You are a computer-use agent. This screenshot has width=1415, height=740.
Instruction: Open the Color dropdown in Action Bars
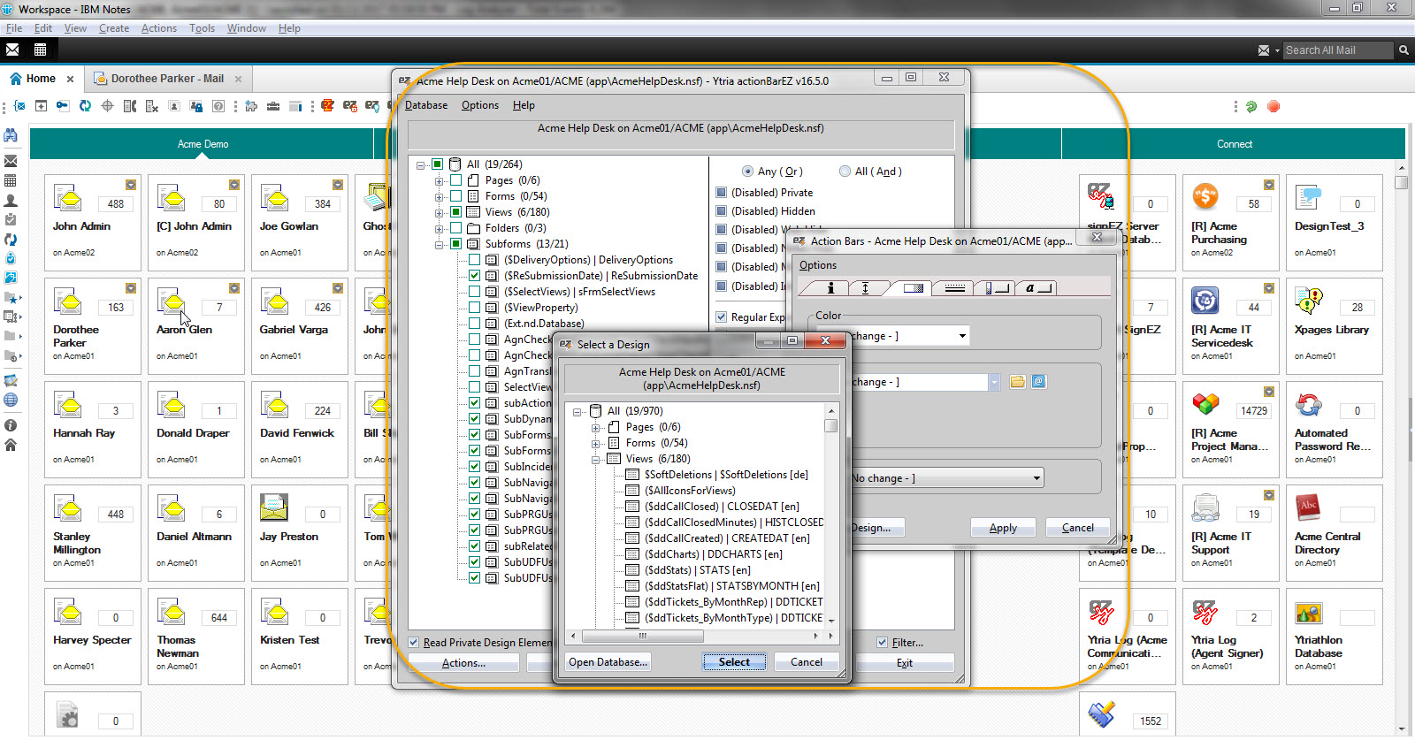[962, 336]
